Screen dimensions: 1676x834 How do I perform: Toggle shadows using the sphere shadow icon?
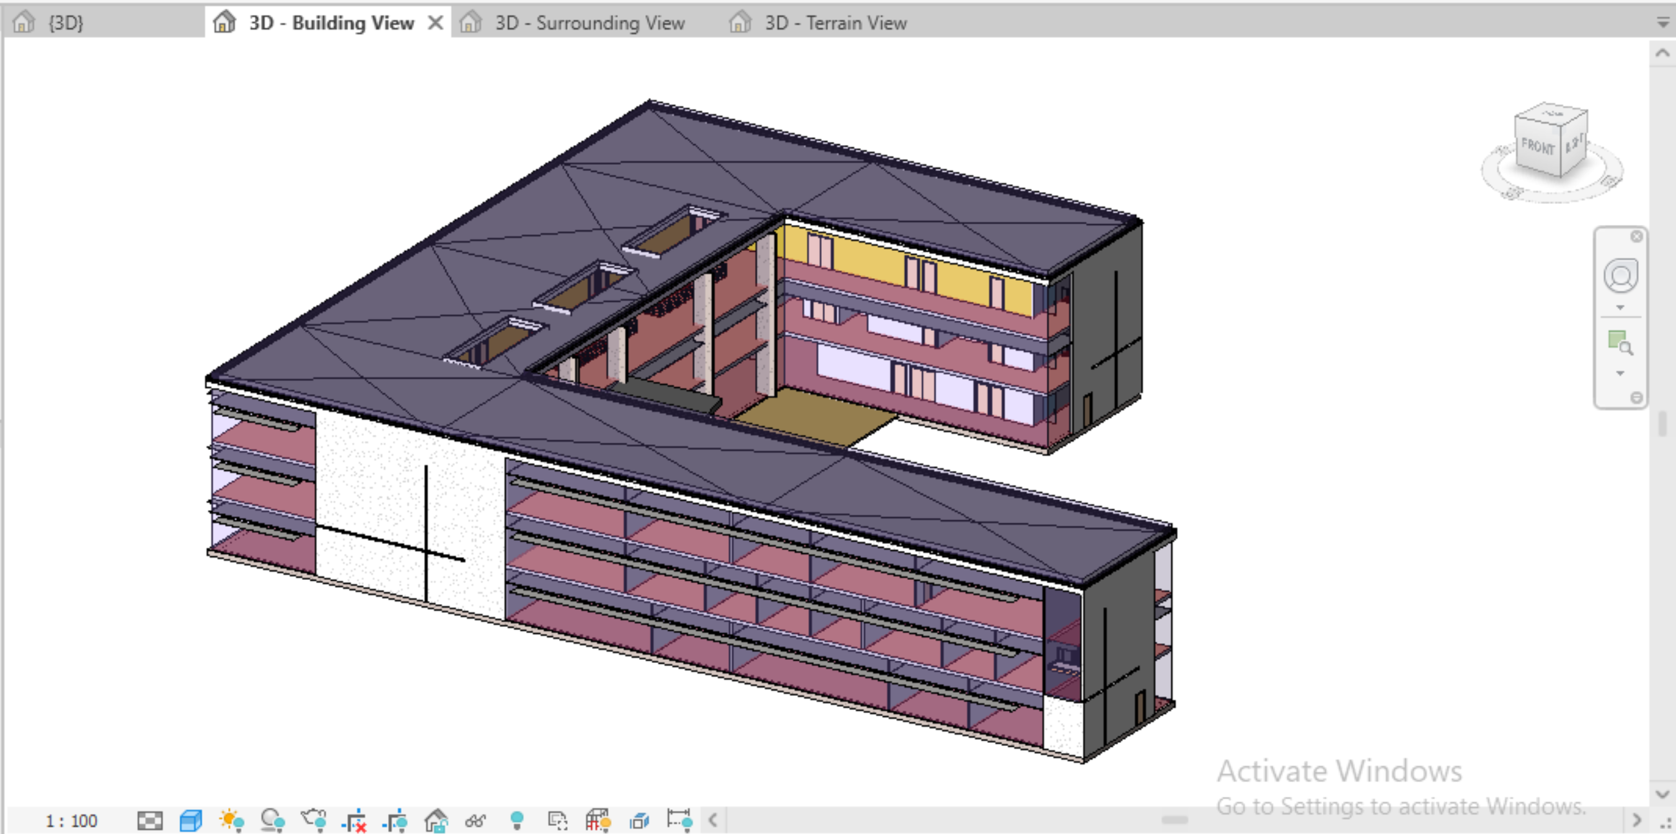[272, 820]
